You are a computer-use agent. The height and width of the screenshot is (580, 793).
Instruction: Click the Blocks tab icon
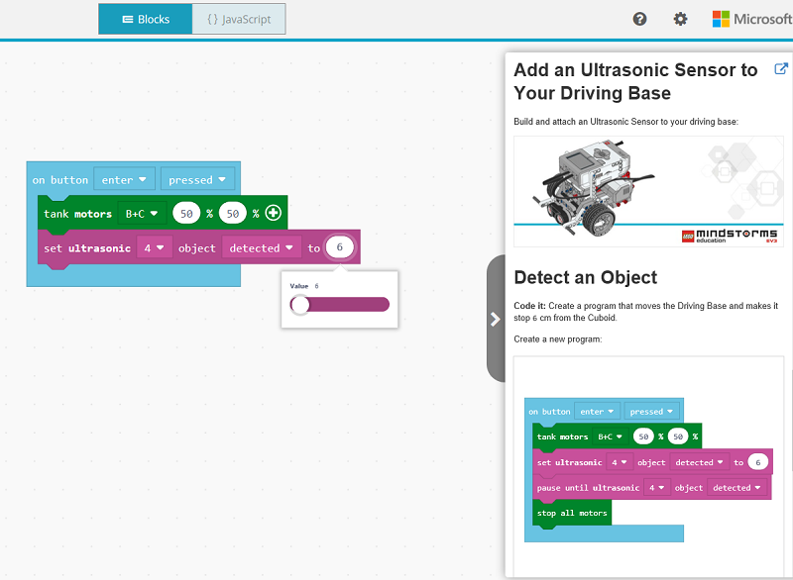pos(126,18)
